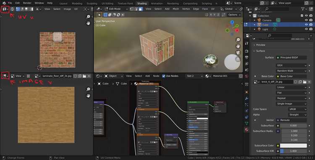The height and width of the screenshot is (160, 315).
Task: Hide Light in viewport via eye icon
Action: coord(306,29)
